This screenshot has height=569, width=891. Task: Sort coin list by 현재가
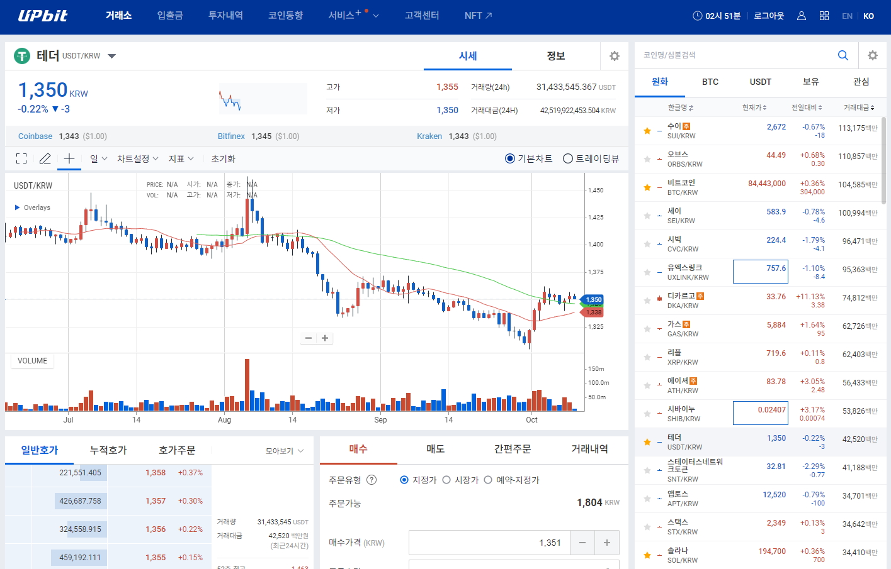(754, 108)
